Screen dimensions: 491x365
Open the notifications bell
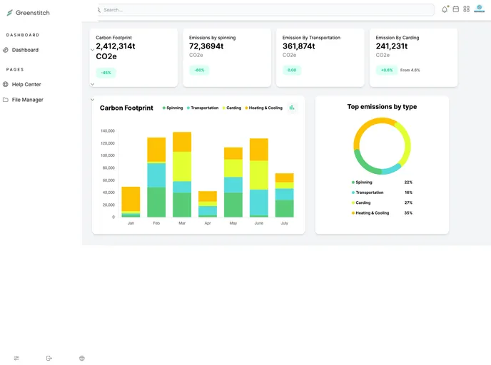[x=445, y=9]
